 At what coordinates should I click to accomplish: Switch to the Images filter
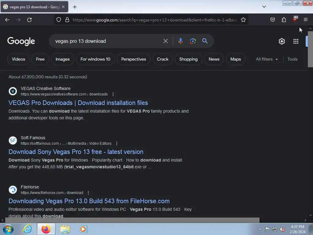coord(62,59)
